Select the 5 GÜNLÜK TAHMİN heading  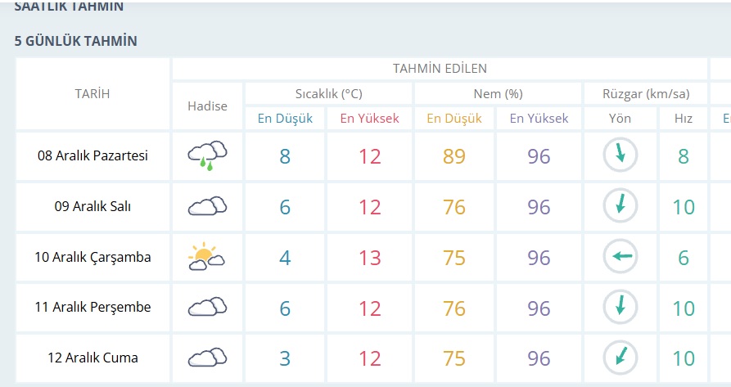[x=76, y=40]
